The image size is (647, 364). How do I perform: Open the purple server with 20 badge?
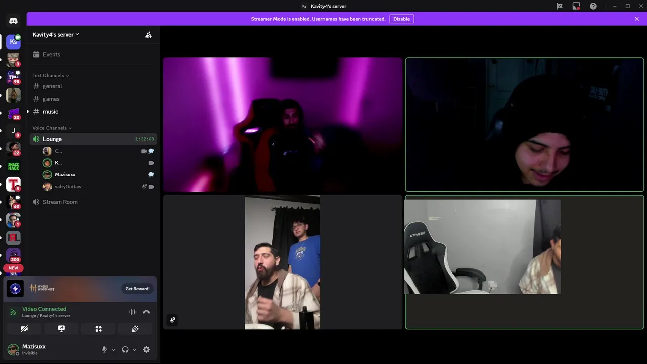click(13, 113)
